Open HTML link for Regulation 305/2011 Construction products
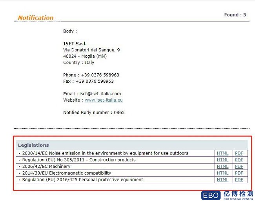 pyautogui.click(x=222, y=160)
